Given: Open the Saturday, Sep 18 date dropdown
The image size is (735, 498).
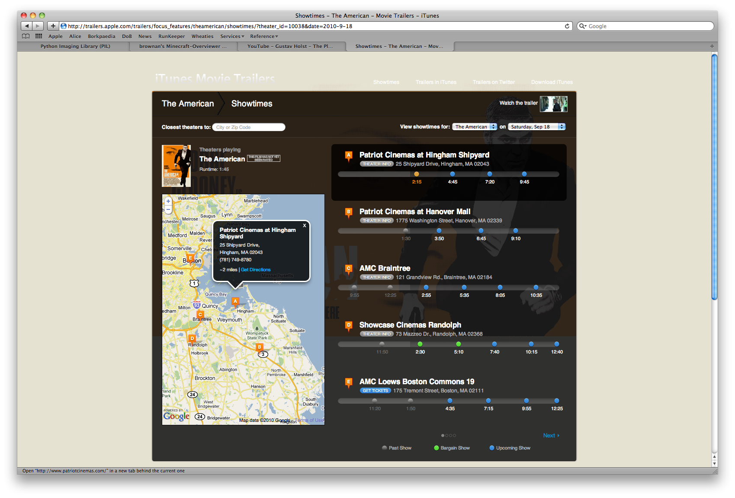Looking at the screenshot, I should point(536,127).
